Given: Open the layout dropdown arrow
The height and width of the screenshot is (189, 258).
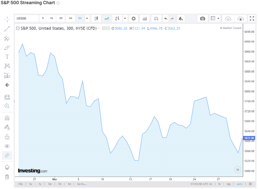Looking at the screenshot, I should (x=218, y=18).
